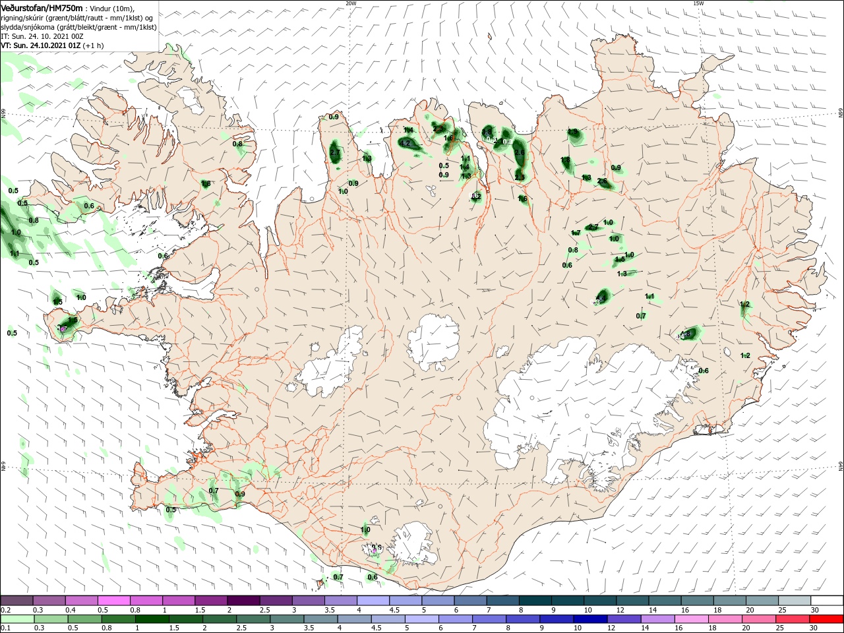844x633 pixels.
Task: Click the 30 label at the end of the bottom legend row
Action: pyautogui.click(x=814, y=628)
